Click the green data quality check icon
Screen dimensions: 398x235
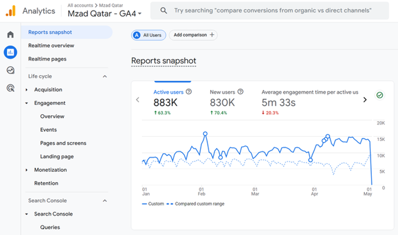point(380,95)
